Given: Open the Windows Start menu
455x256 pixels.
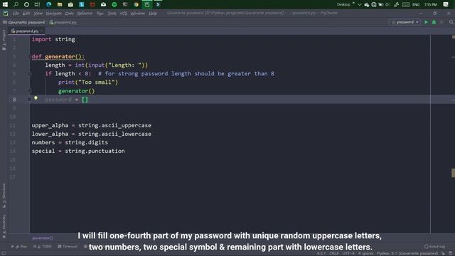Looking at the screenshot, I should (5, 4).
